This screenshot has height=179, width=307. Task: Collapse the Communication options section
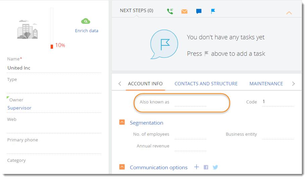[x=122, y=167]
